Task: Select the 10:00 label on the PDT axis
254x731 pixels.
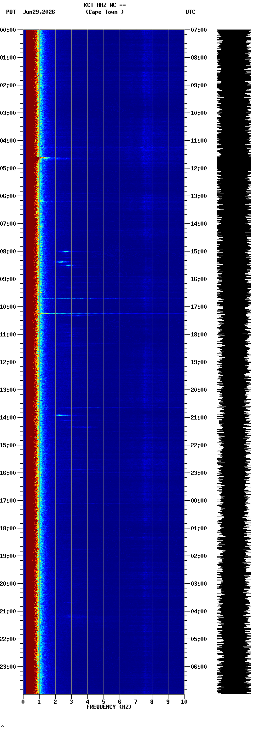Action: click(x=8, y=307)
